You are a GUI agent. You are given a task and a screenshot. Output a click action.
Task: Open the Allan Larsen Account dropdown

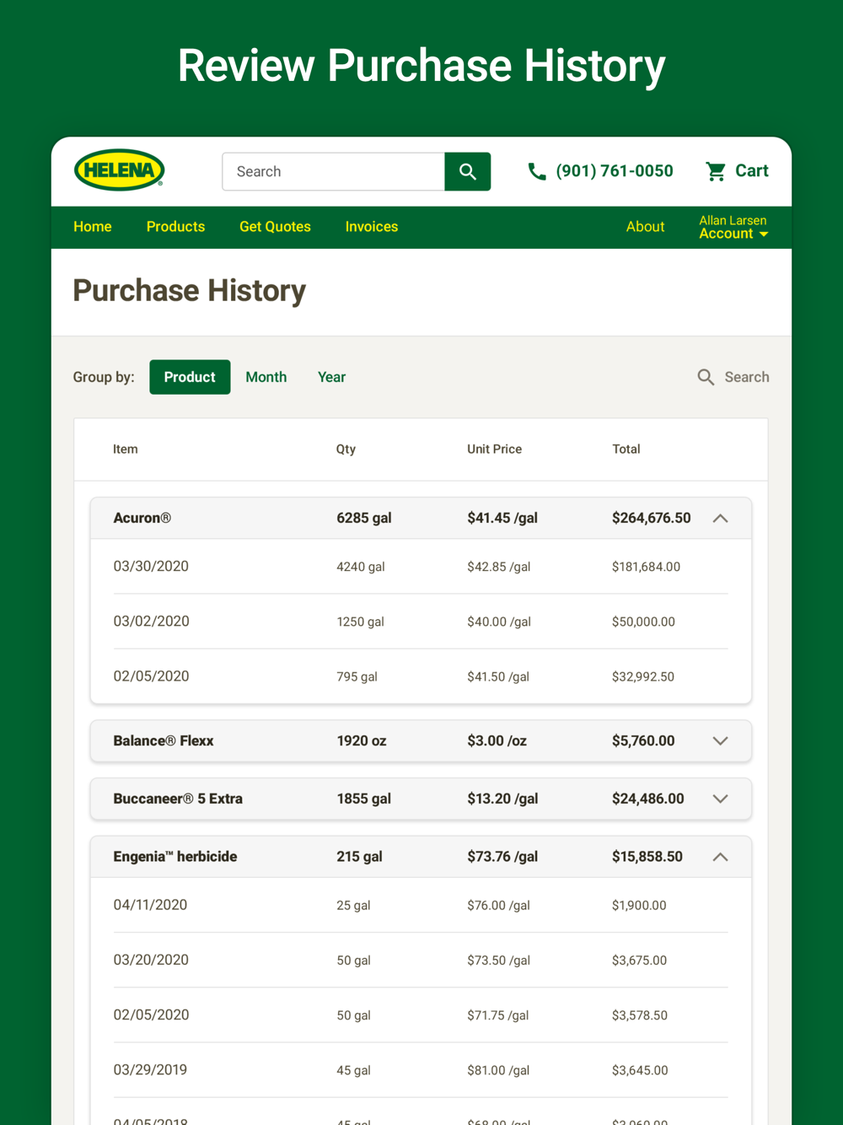pyautogui.click(x=733, y=227)
